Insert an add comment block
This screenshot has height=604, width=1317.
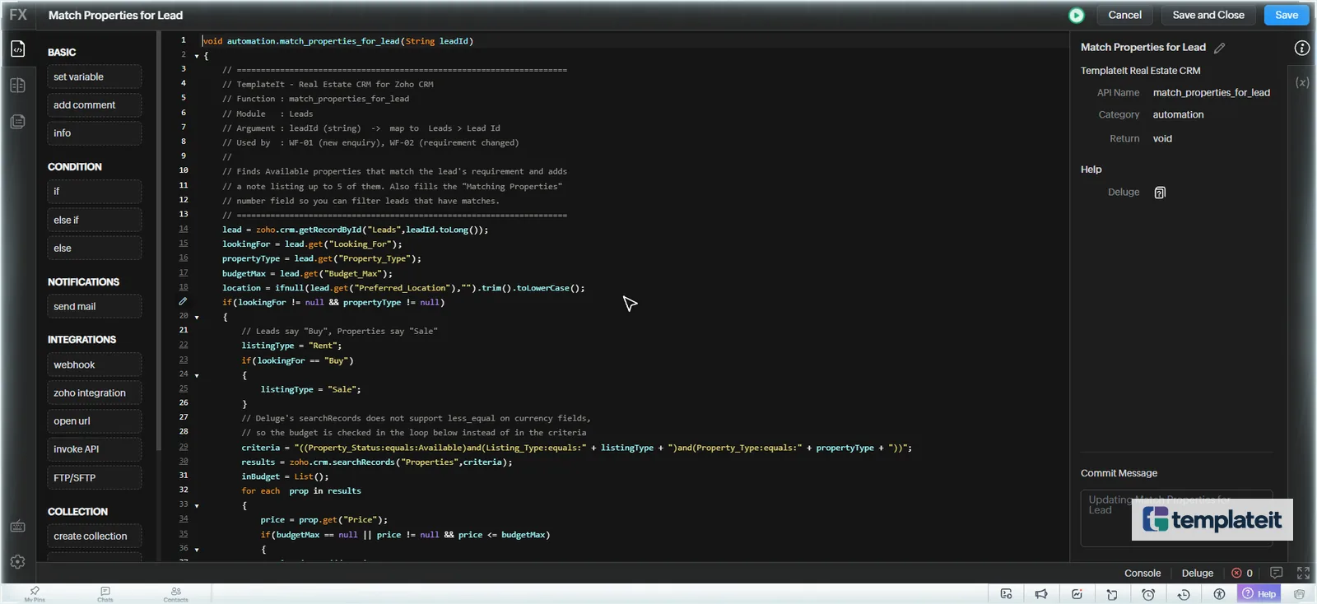94,105
